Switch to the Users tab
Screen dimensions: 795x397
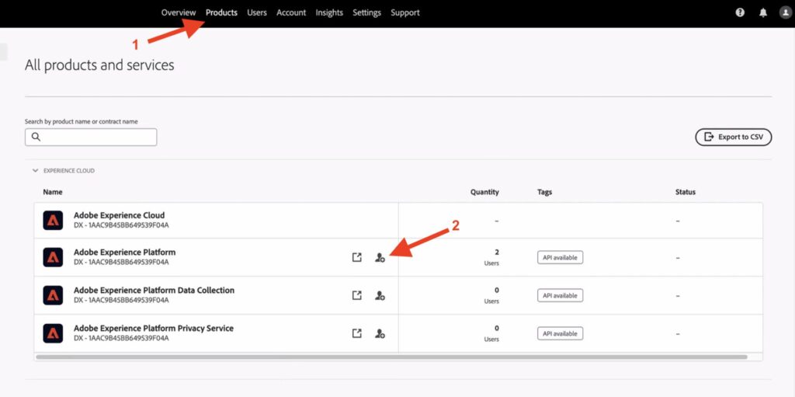pyautogui.click(x=256, y=12)
